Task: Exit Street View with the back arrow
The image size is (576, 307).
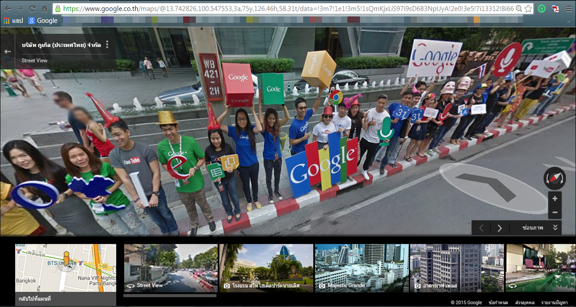Action: tap(8, 51)
